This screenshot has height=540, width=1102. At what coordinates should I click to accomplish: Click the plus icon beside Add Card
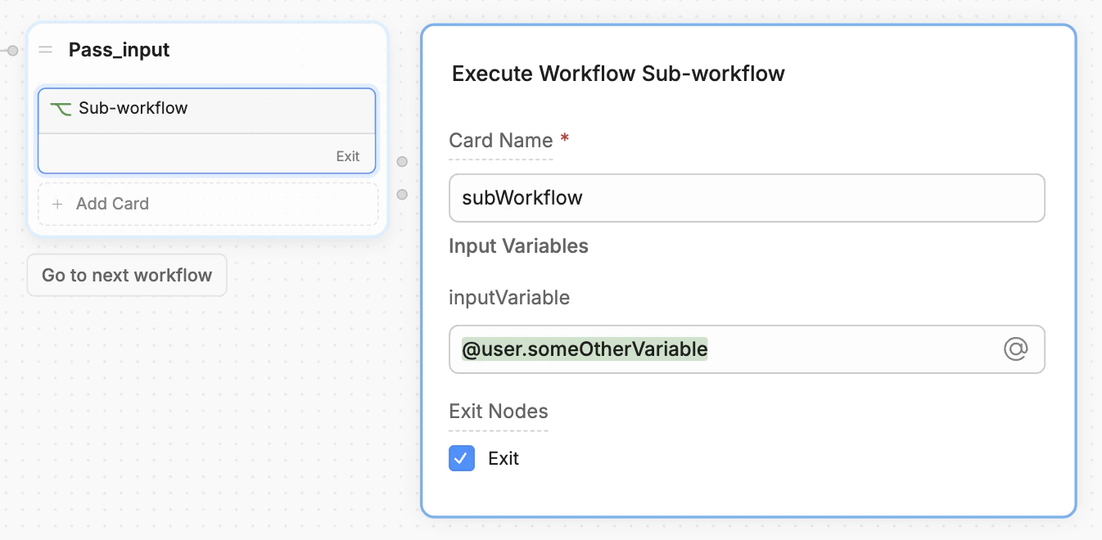pos(57,204)
